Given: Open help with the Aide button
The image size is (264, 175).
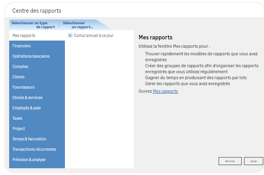Looking at the screenshot, I should 254,161.
